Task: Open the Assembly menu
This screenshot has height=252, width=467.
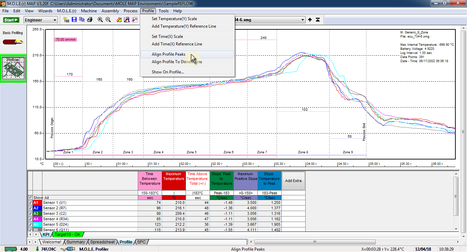Action: click(x=110, y=11)
